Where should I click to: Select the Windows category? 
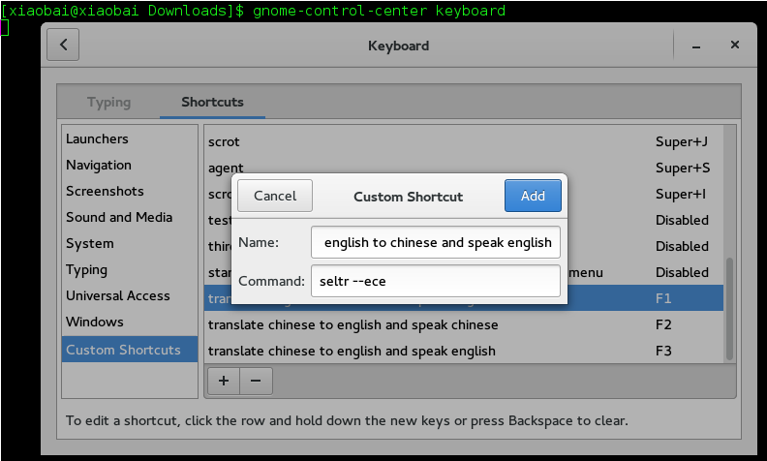[x=130, y=322]
